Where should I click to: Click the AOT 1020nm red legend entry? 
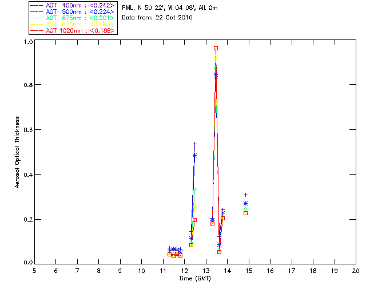tap(73, 30)
